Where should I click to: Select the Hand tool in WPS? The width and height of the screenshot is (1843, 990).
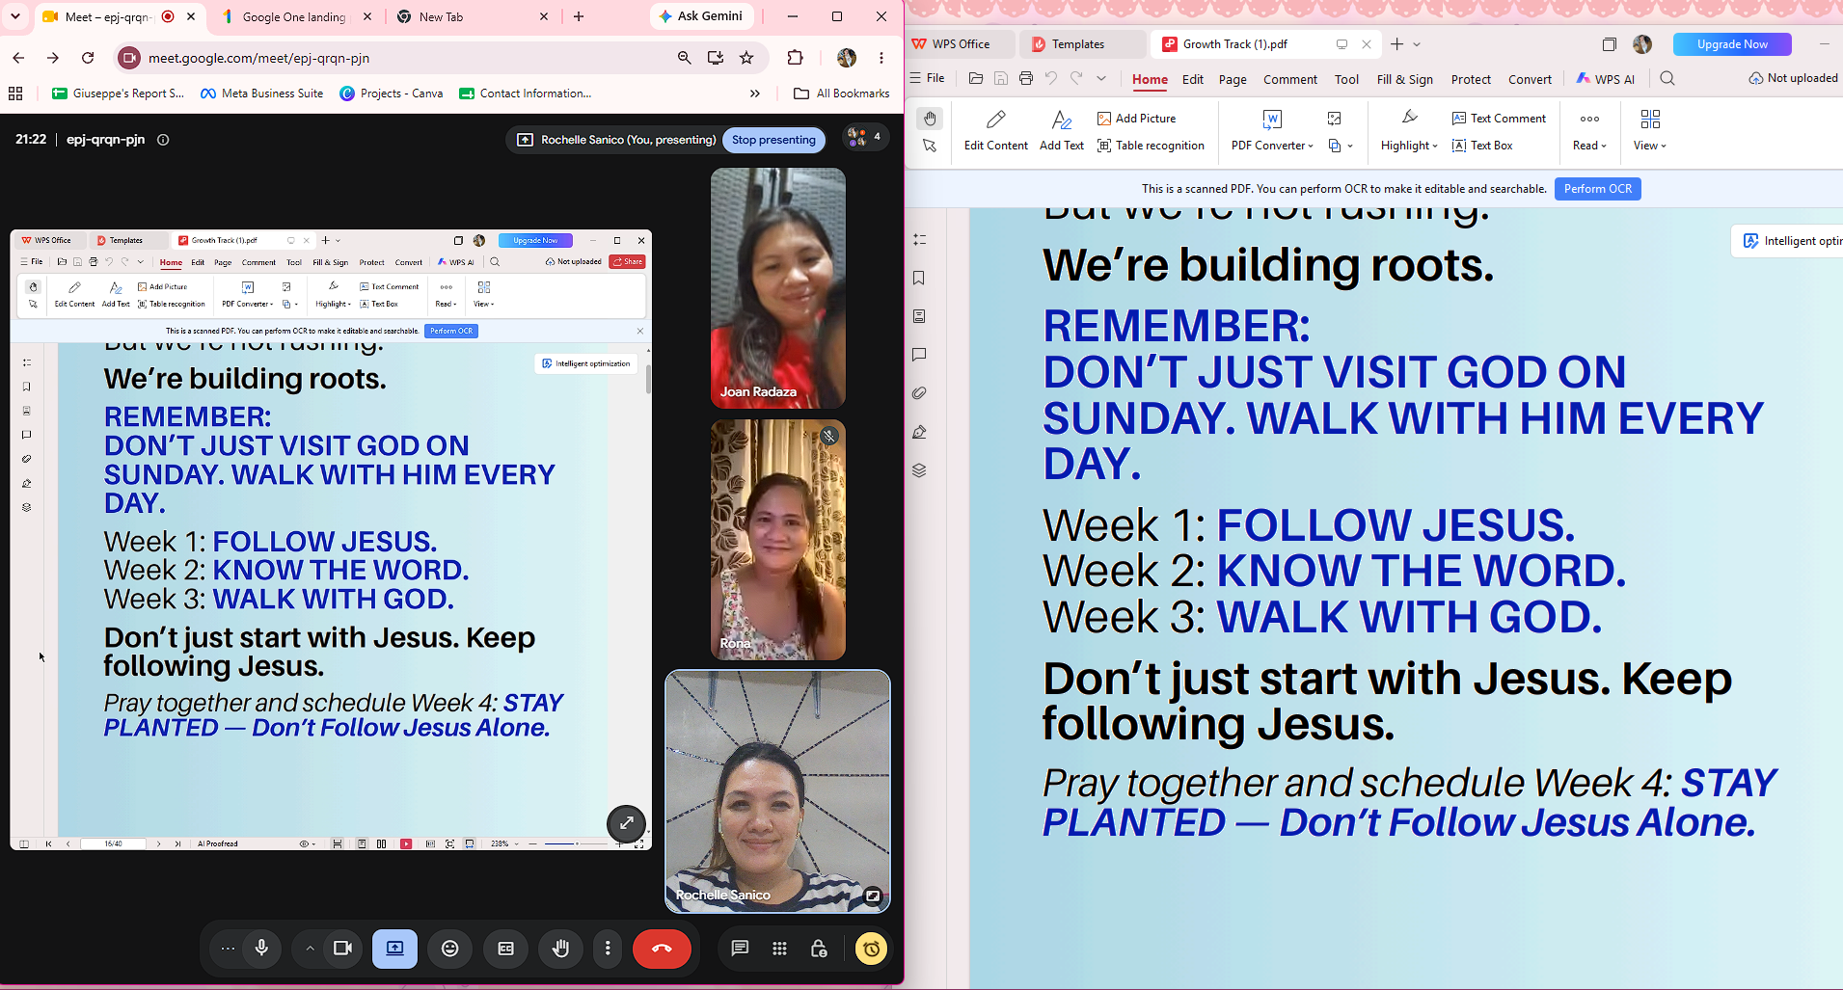point(929,119)
